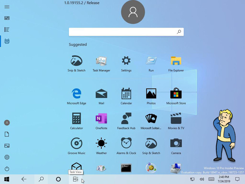Open File Explorer
The width and height of the screenshot is (245, 184).
click(176, 64)
